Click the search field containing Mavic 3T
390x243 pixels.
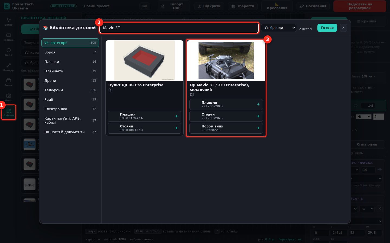coord(179,28)
